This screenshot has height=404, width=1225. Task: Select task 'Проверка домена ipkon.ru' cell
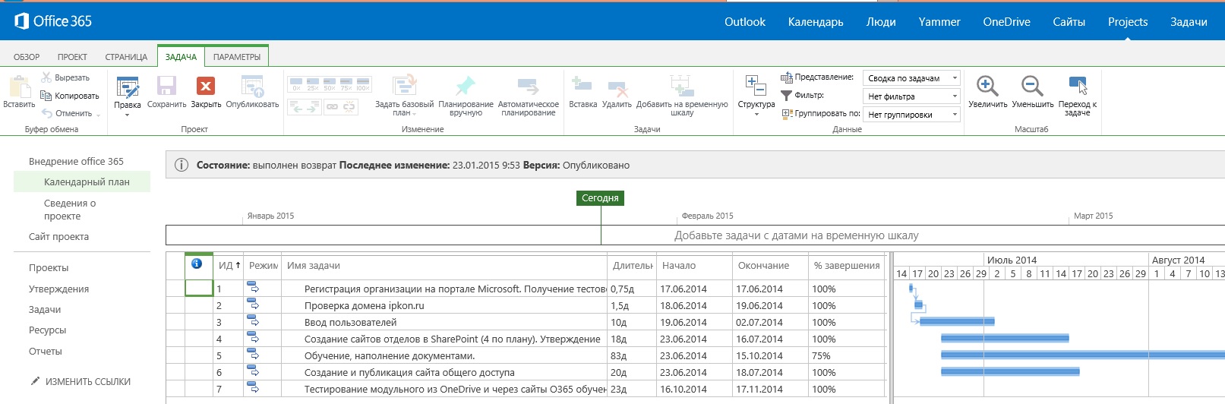444,305
